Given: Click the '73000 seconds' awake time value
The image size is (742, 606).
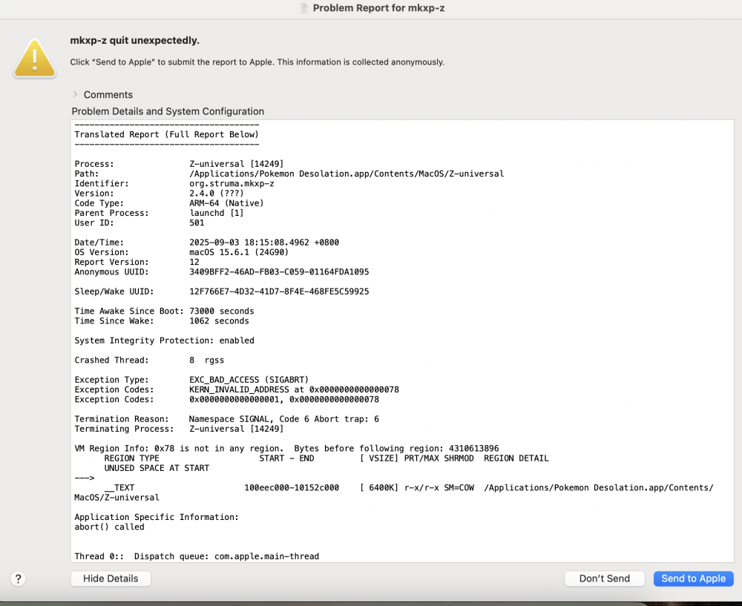Looking at the screenshot, I should click(x=221, y=311).
